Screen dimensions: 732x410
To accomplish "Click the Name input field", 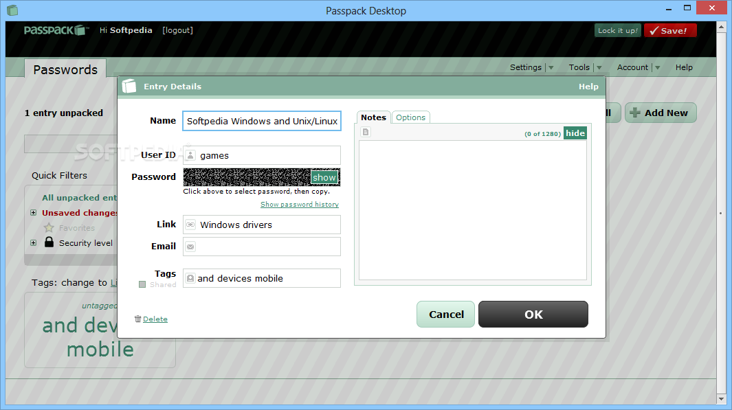I will pyautogui.click(x=262, y=121).
